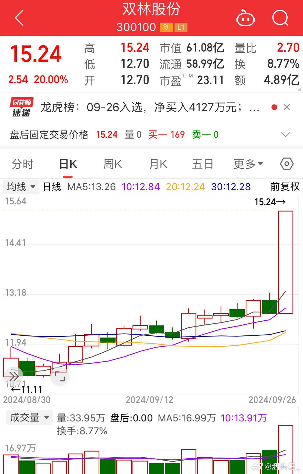The image size is (303, 474).
Task: Tap the fullscreen corner-brackets icon
Action: coord(60,376)
